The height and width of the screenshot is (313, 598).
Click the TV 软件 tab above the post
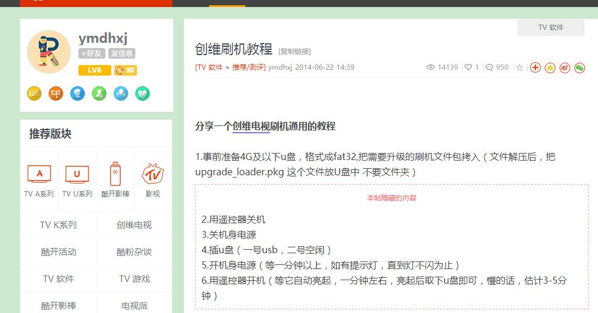(551, 28)
